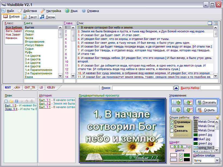
Task: Click the Быстр.Набор input field
Action: point(210,88)
